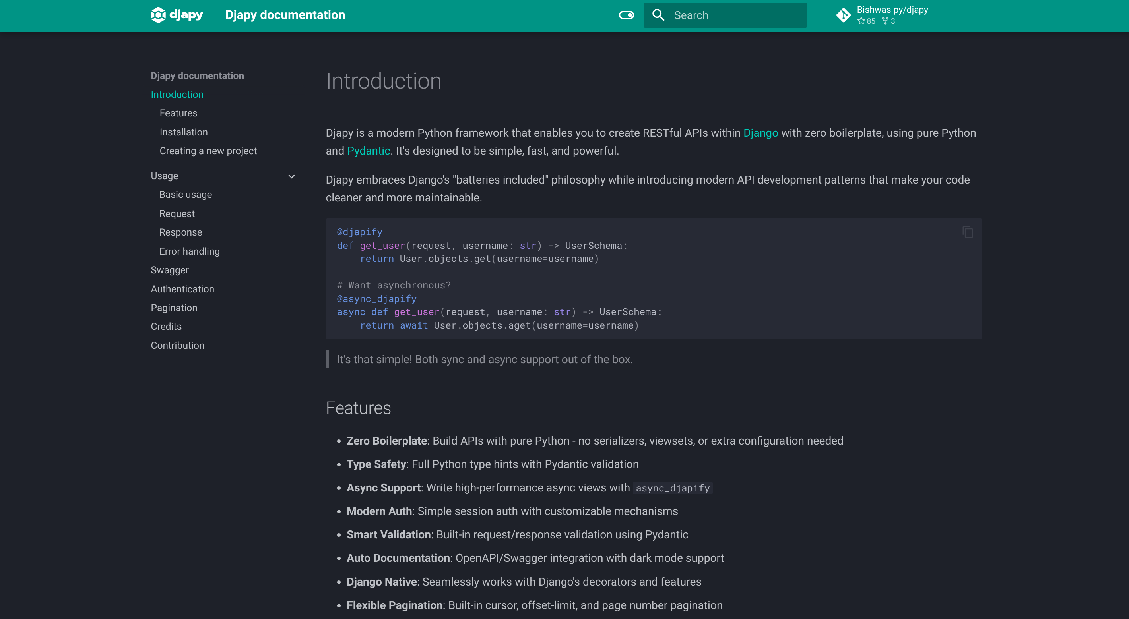
Task: Toggle the dark/light mode switch
Action: (x=626, y=15)
